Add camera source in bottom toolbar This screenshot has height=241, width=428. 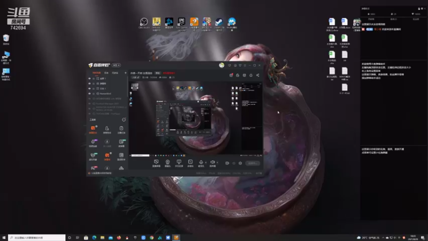(x=167, y=163)
